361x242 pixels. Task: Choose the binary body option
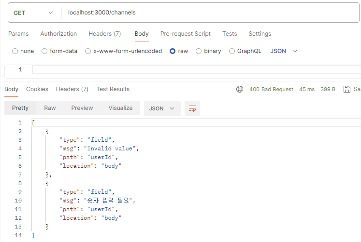(199, 51)
